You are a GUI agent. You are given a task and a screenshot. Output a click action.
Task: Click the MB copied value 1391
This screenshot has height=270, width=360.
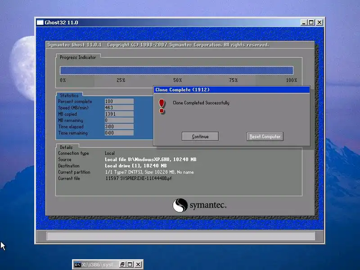[119, 114]
